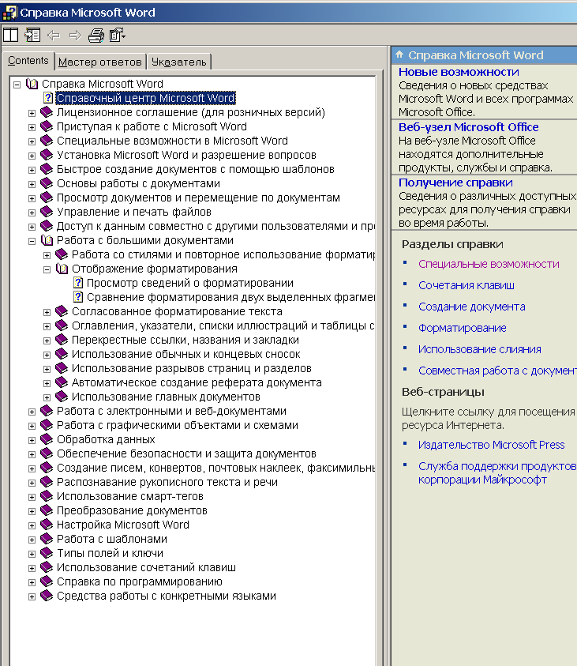Viewport: 577px width, 666px height.
Task: Expand Перекрестные ссылки, названия и закладки
Action: point(47,341)
